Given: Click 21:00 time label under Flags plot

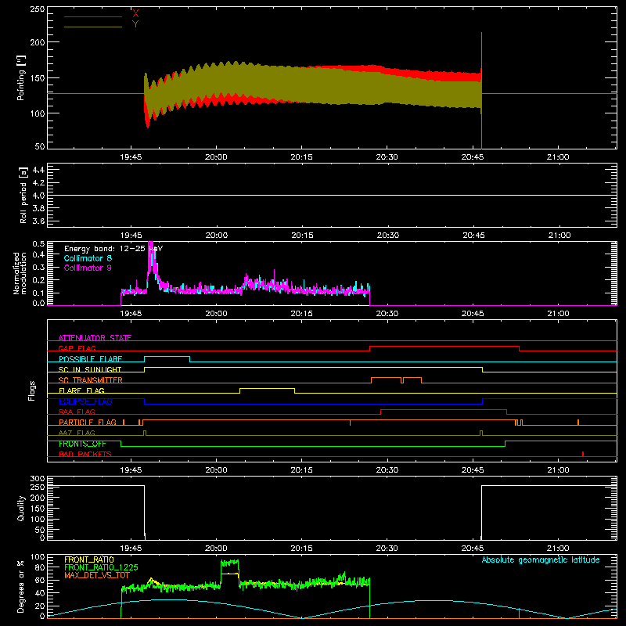Looking at the screenshot, I should tap(558, 470).
